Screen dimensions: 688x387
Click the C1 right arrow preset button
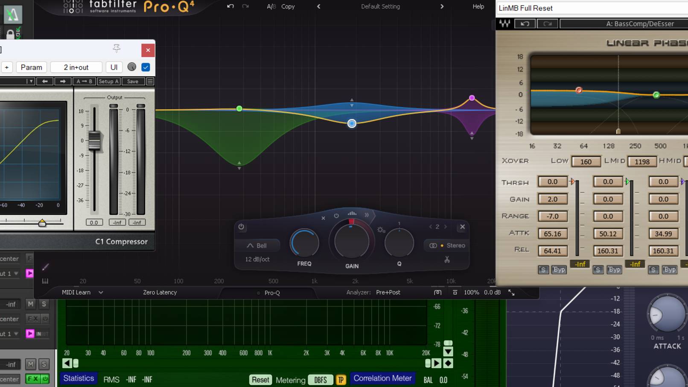click(x=63, y=81)
